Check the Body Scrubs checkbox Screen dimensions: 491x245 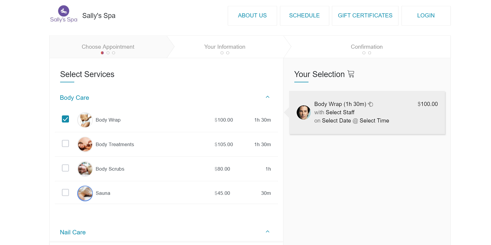[65, 168]
